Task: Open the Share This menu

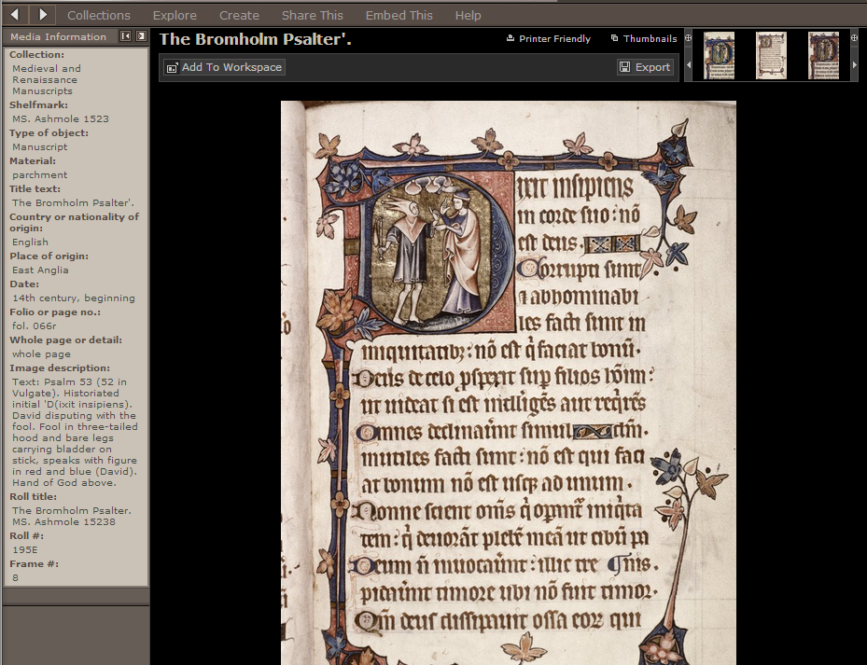Action: click(313, 15)
